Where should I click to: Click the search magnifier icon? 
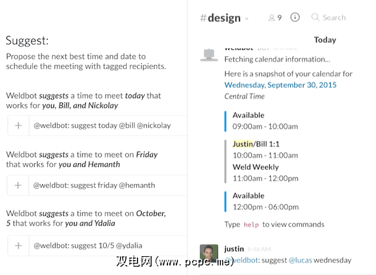tap(315, 18)
